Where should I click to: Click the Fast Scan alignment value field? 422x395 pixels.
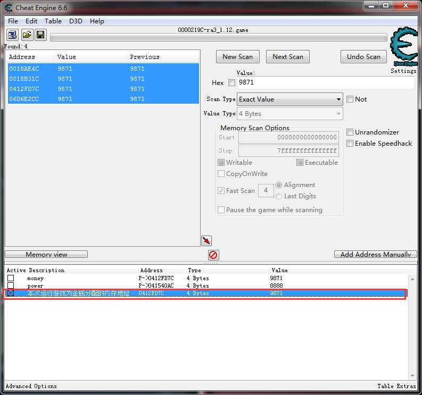coord(266,191)
